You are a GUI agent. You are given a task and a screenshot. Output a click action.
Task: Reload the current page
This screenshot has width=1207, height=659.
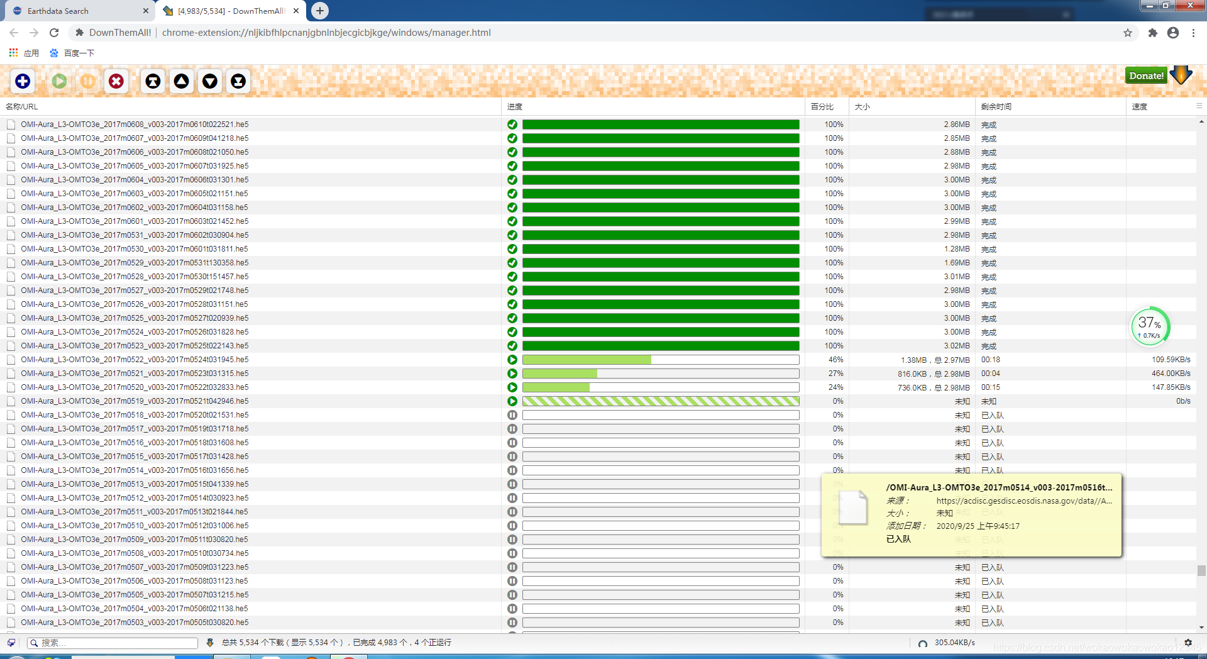[54, 33]
